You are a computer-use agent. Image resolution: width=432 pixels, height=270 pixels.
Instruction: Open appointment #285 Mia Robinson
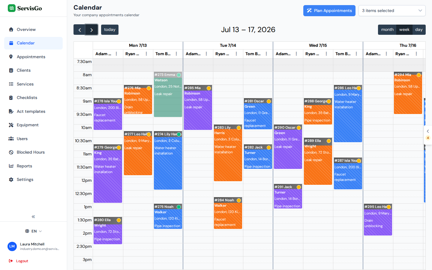[198, 107]
